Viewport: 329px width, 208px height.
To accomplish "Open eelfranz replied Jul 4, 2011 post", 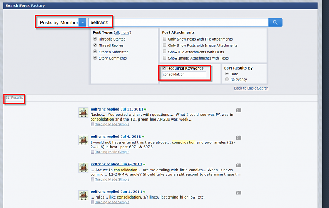I will (116, 136).
